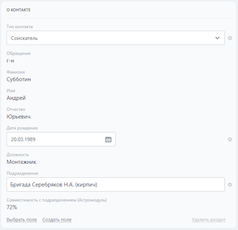Focus the date field showing 20.03.1989
Screen dimensions: 238x230
61,139
